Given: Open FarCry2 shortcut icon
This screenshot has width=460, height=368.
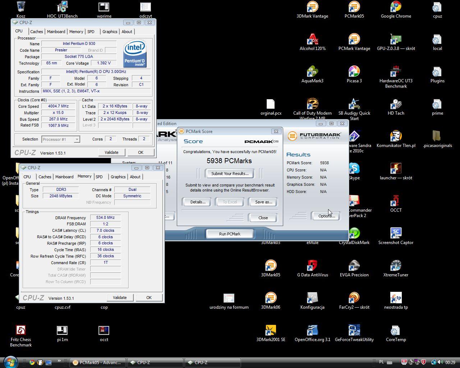Looking at the screenshot, I should tap(354, 301).
